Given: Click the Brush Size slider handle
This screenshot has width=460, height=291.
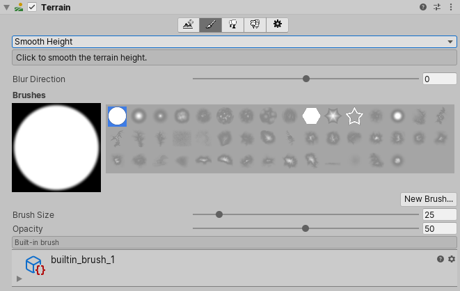Looking at the screenshot, I should tap(219, 214).
